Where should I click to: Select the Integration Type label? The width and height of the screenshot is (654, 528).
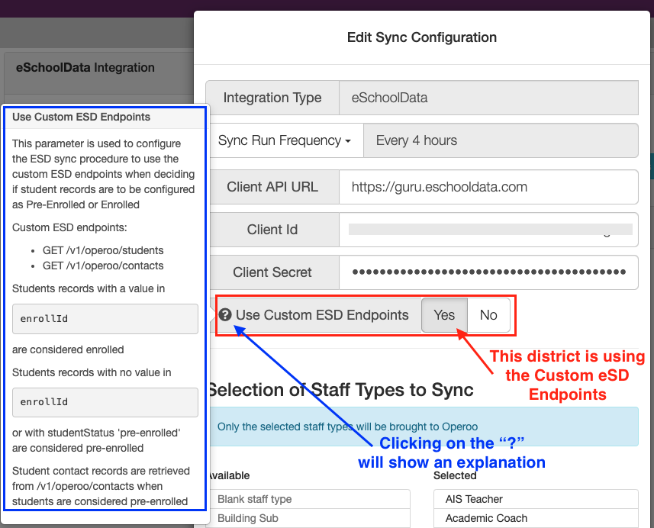(272, 98)
